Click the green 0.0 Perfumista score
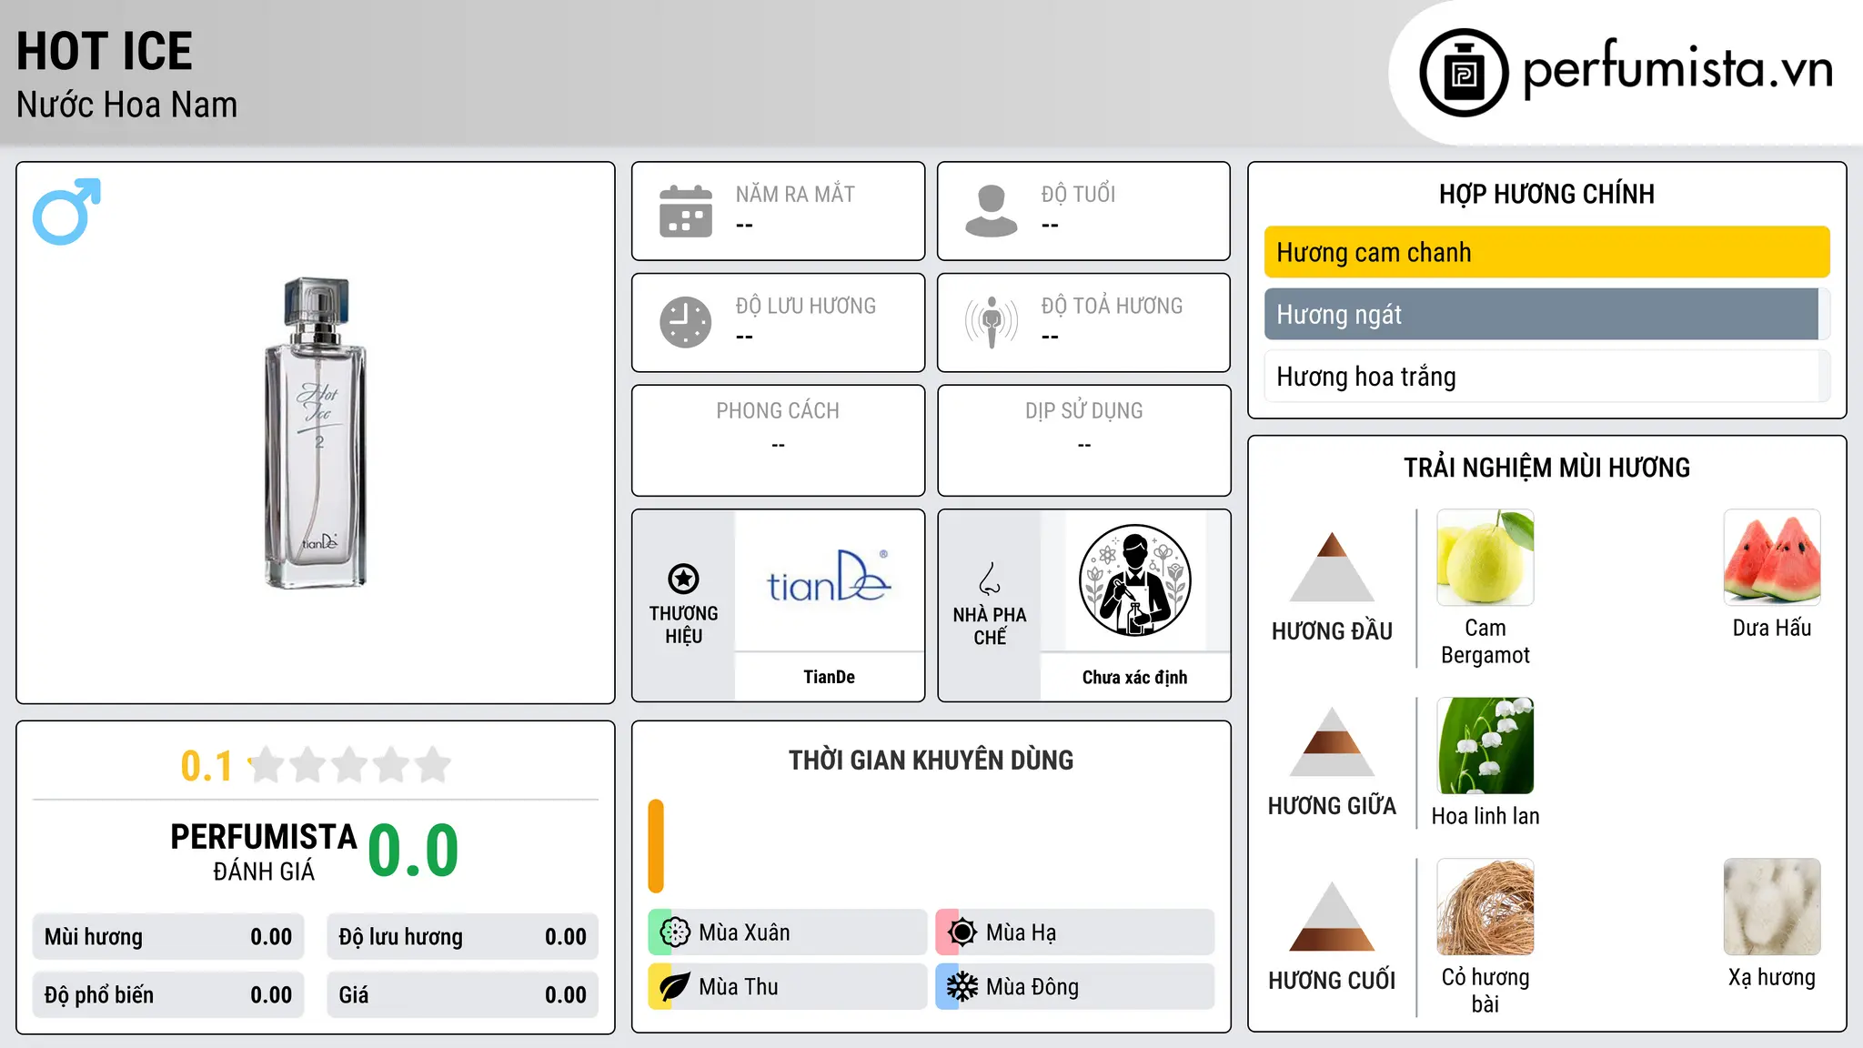 pyautogui.click(x=413, y=851)
